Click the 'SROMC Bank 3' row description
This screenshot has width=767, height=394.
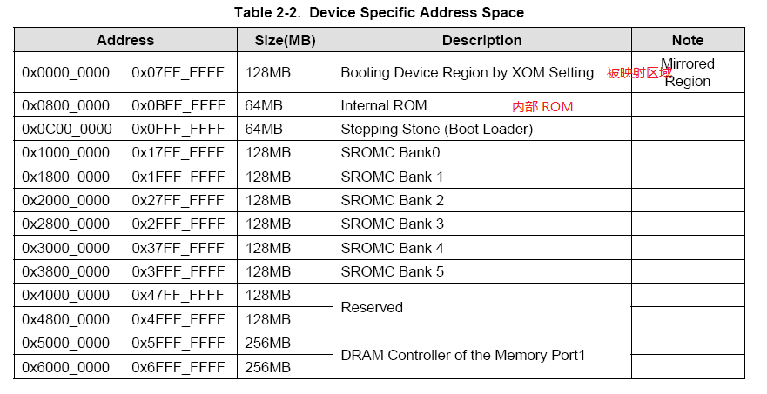coord(392,224)
